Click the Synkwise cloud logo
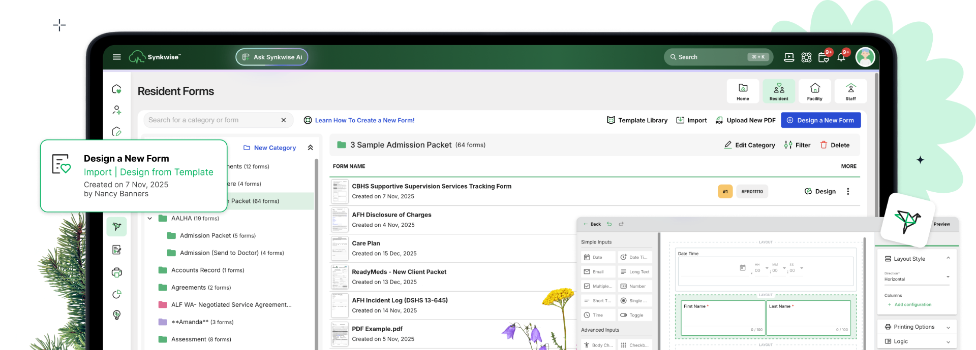 coord(137,57)
